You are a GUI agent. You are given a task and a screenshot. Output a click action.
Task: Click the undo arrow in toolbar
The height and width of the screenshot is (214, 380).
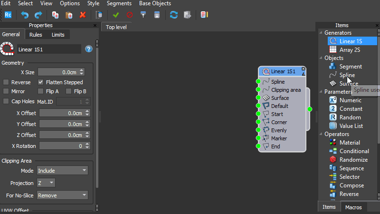pyautogui.click(x=25, y=15)
